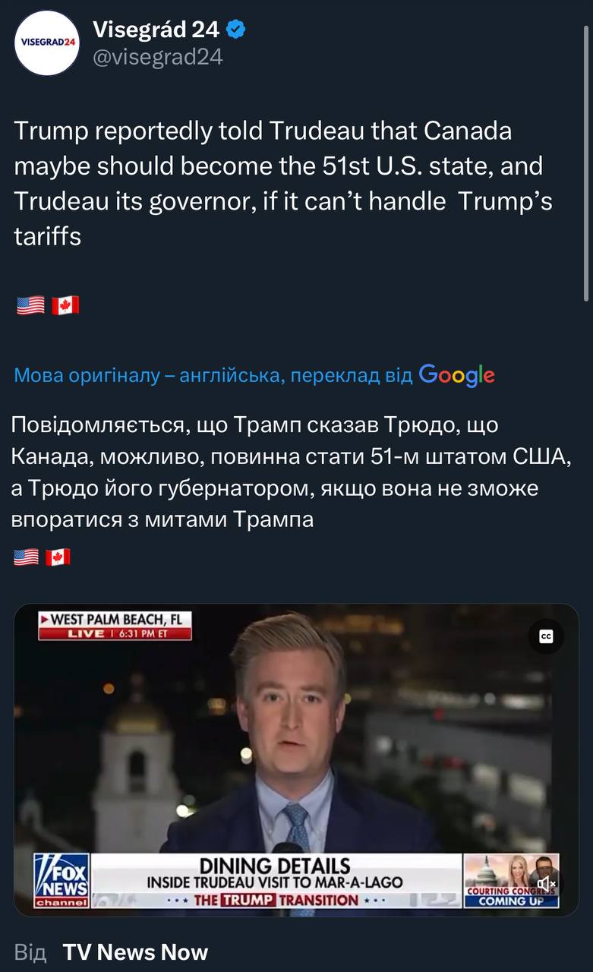This screenshot has width=593, height=972.
Task: Open the @visegrad24 handle link
Action: click(157, 57)
